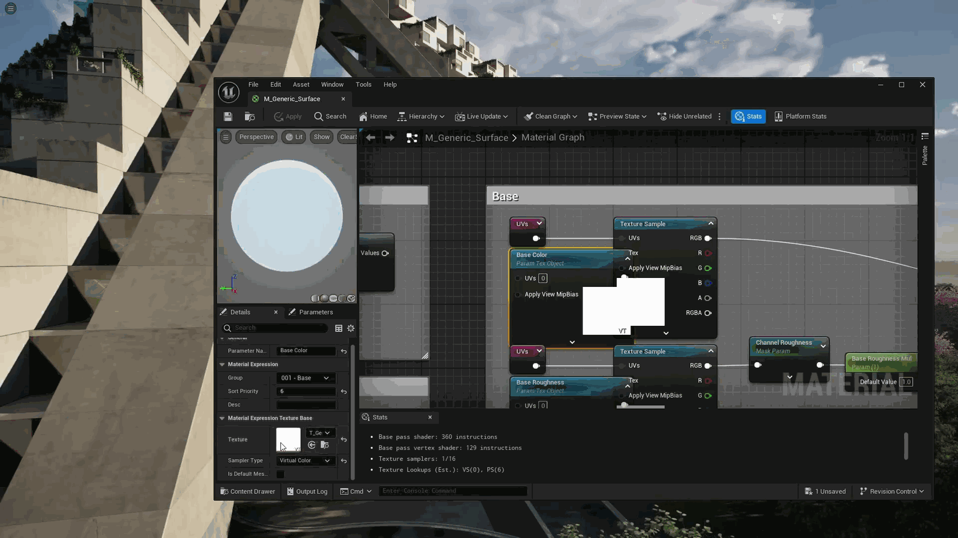The image size is (958, 538).
Task: Open the Group 001 - Base dropdown
Action: pyautogui.click(x=305, y=378)
